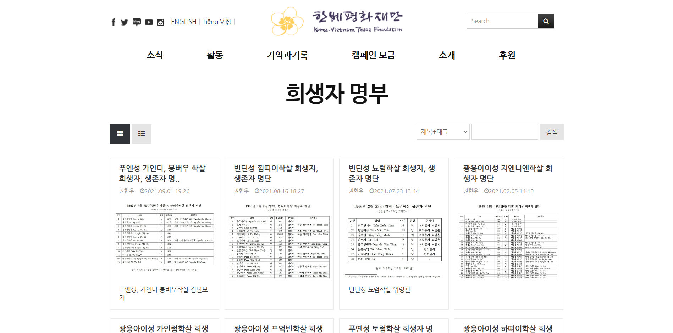
Task: Switch to grid gallery view
Action: coord(120,134)
